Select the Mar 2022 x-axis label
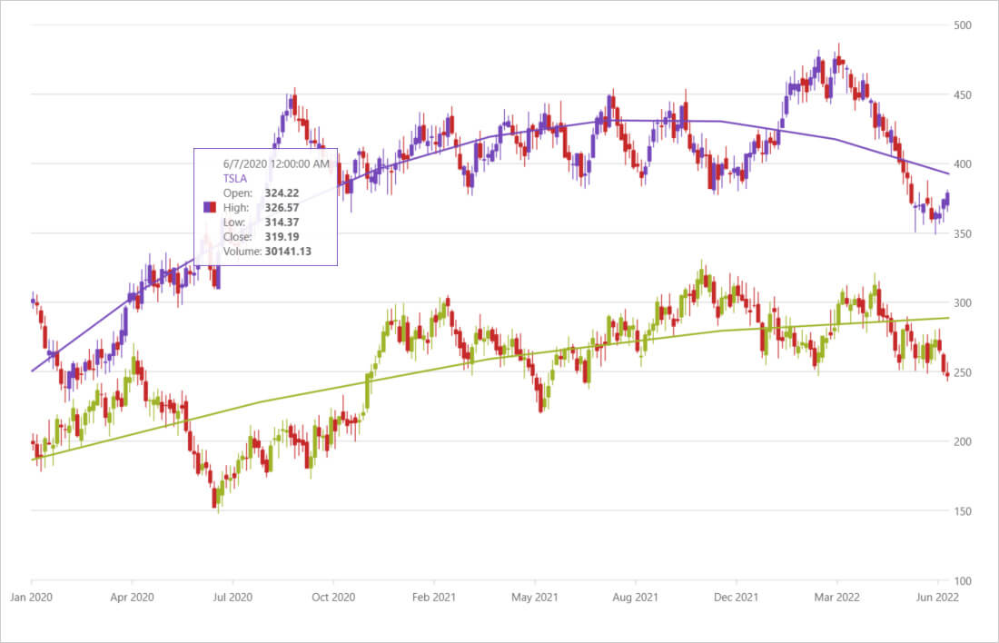The image size is (999, 643). pos(836,598)
